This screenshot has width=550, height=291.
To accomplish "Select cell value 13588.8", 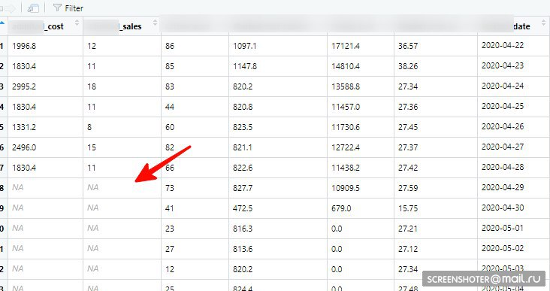I will [346, 86].
